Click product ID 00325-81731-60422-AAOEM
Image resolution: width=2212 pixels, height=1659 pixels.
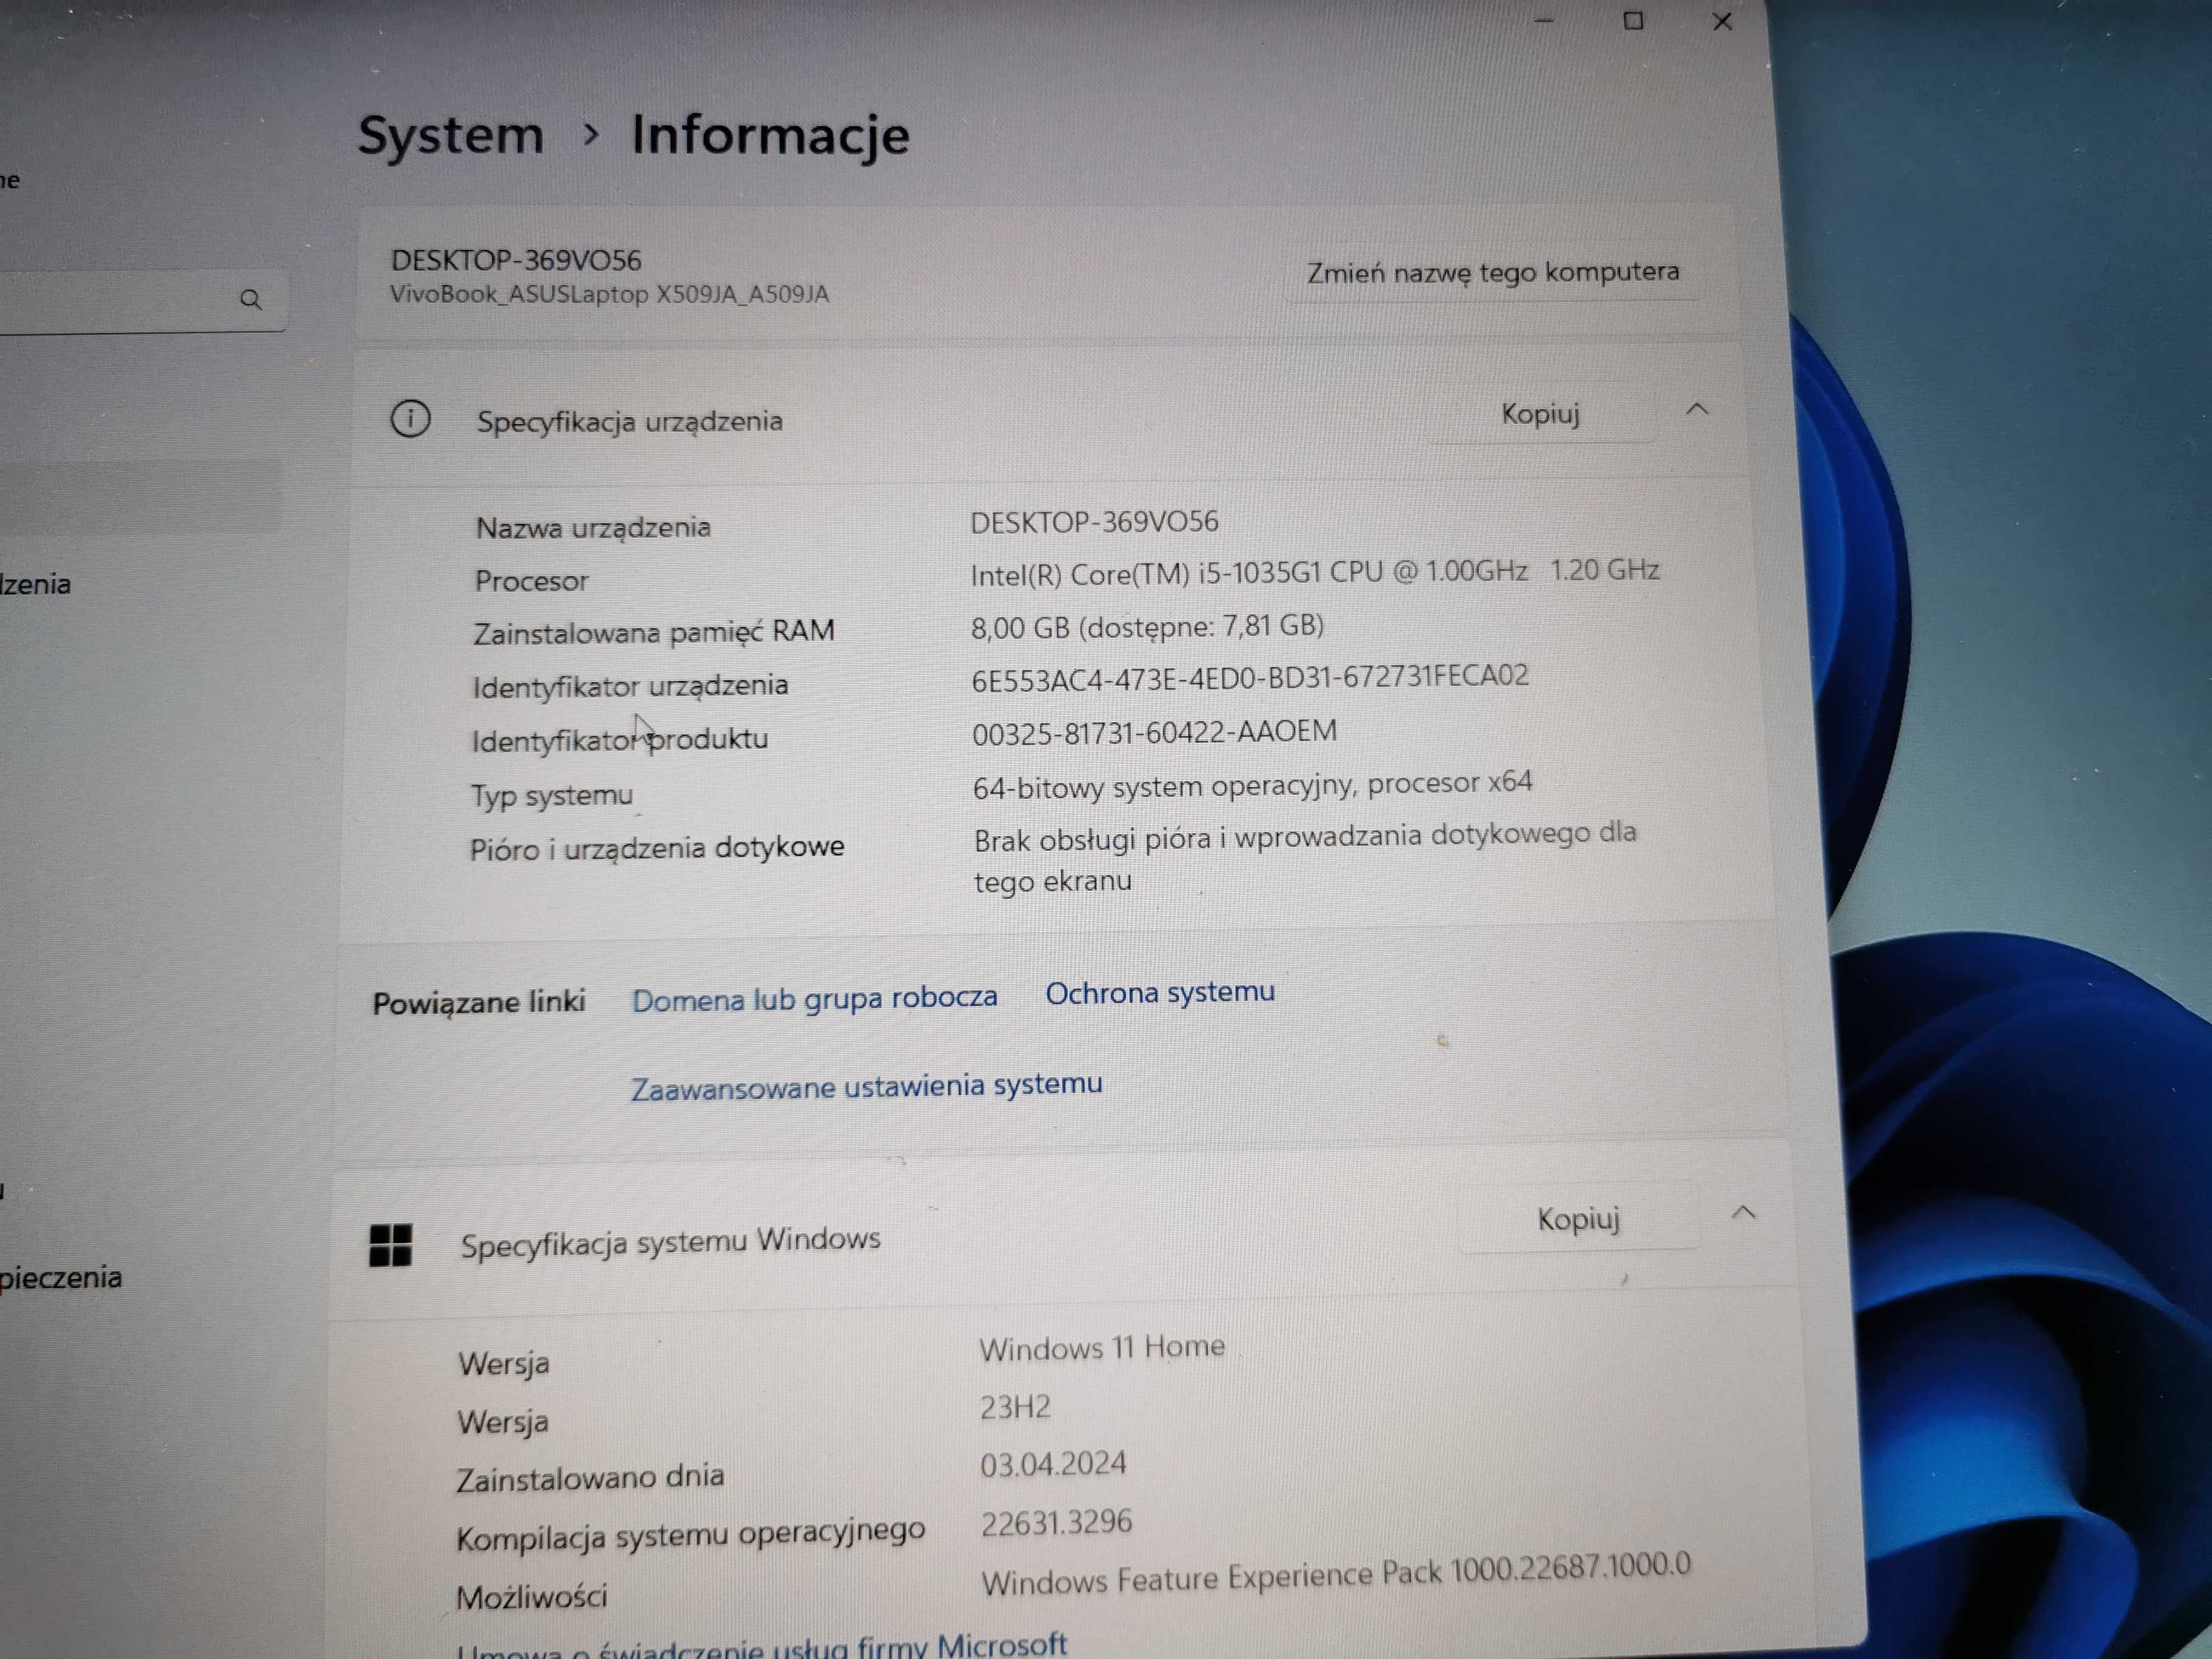pyautogui.click(x=1154, y=732)
